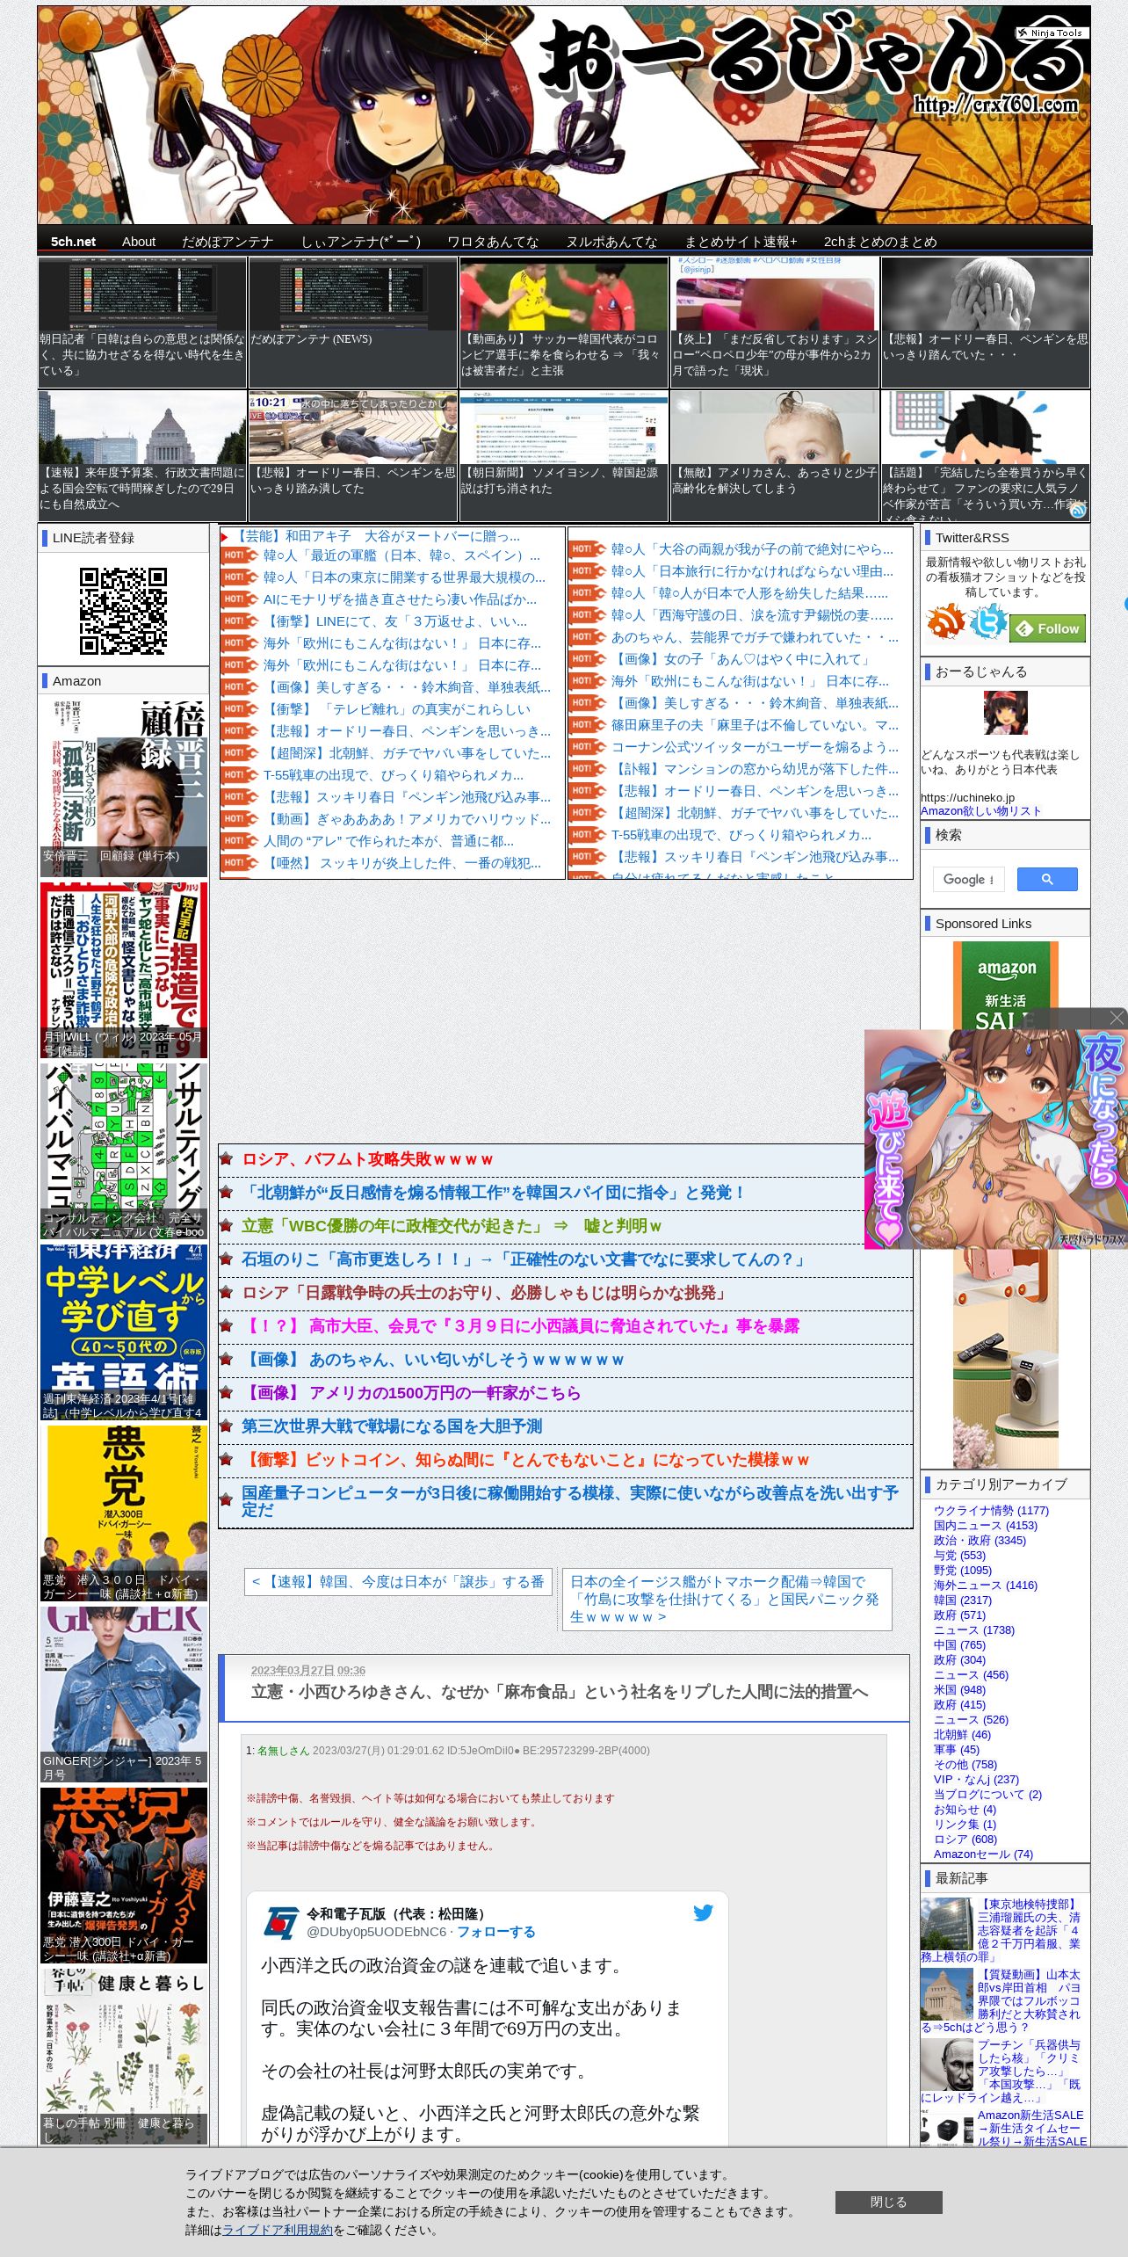This screenshot has width=1128, height=2257.
Task: Open thumbnail 【話題】「完結したら全巻買う
Action: pos(986,455)
